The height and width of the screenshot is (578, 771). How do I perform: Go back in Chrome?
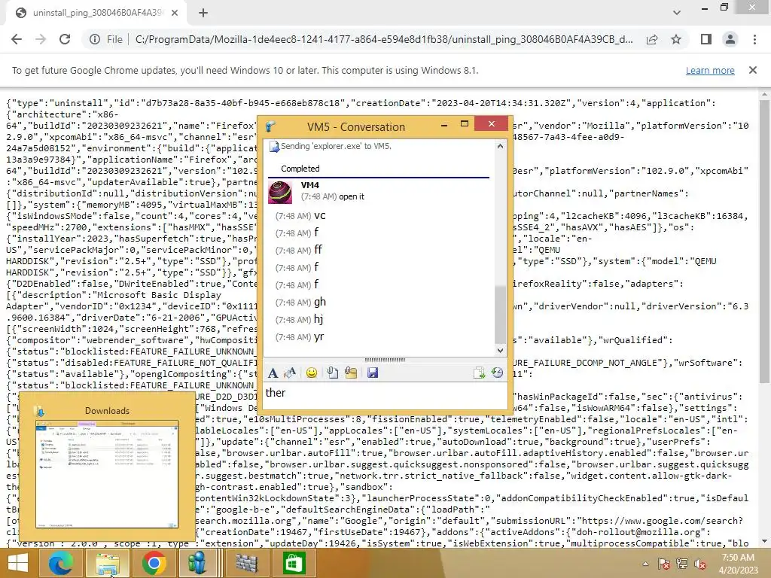pyautogui.click(x=17, y=39)
